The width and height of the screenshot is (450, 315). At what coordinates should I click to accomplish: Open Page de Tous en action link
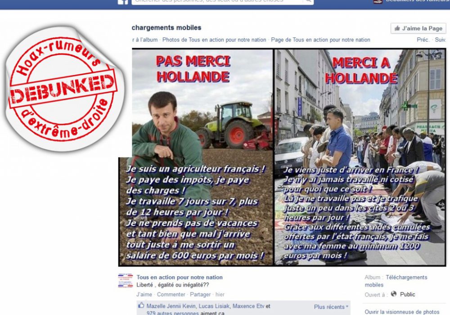click(x=320, y=40)
